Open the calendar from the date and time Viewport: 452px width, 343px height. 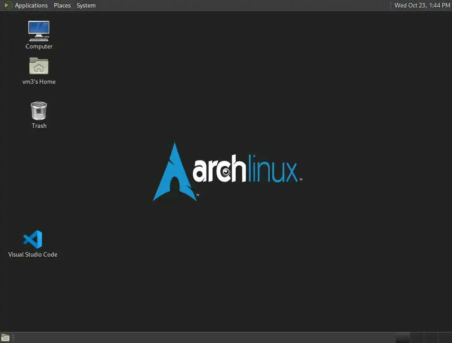422,5
